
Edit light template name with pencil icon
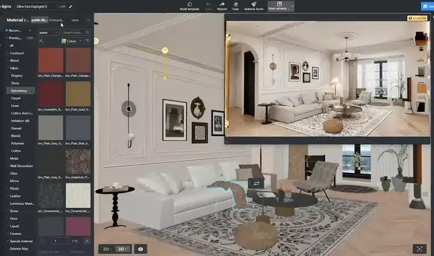(x=71, y=7)
